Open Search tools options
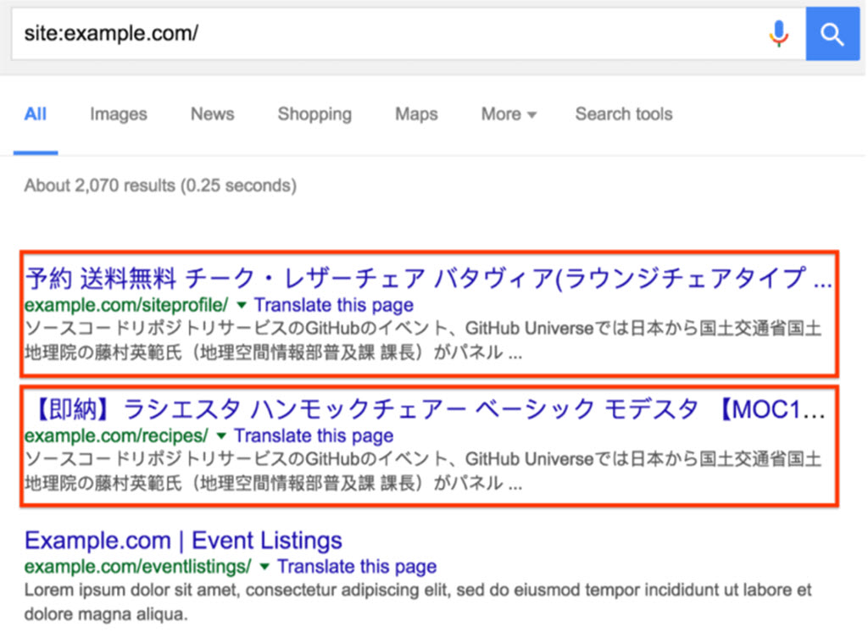 coord(624,114)
